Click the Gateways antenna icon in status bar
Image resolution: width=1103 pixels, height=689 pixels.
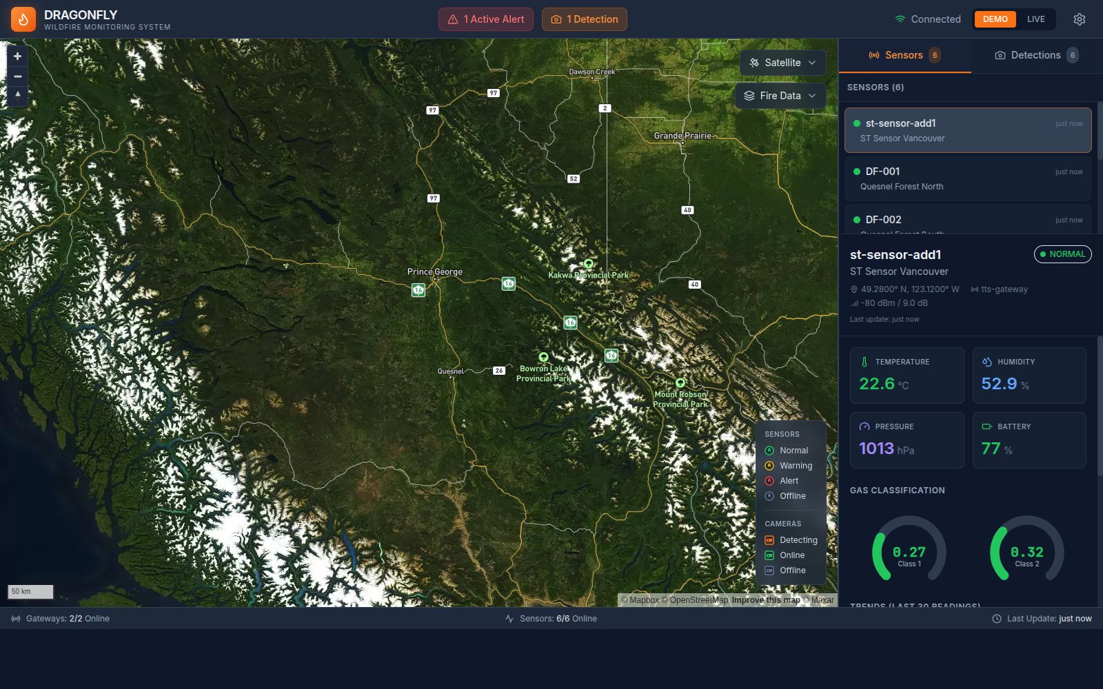(x=16, y=619)
